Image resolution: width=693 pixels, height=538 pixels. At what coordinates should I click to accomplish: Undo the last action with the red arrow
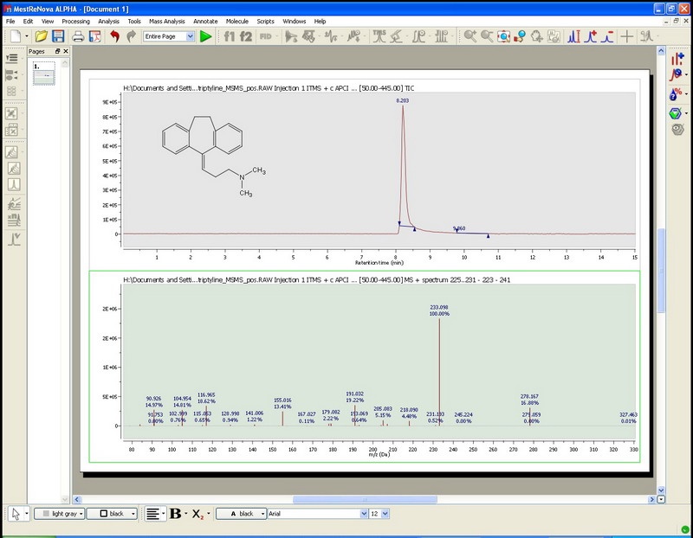113,36
